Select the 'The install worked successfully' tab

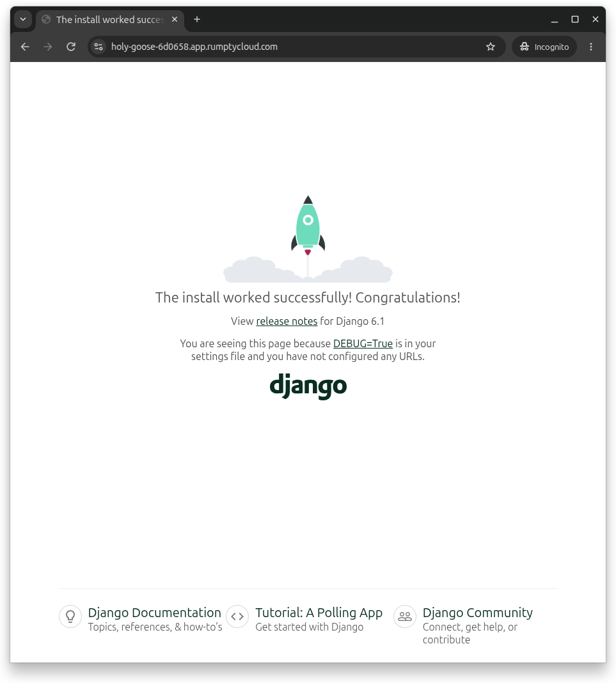click(x=110, y=20)
